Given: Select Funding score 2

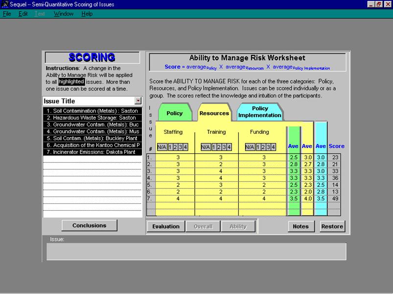Looking at the screenshot, I should [x=263, y=147].
